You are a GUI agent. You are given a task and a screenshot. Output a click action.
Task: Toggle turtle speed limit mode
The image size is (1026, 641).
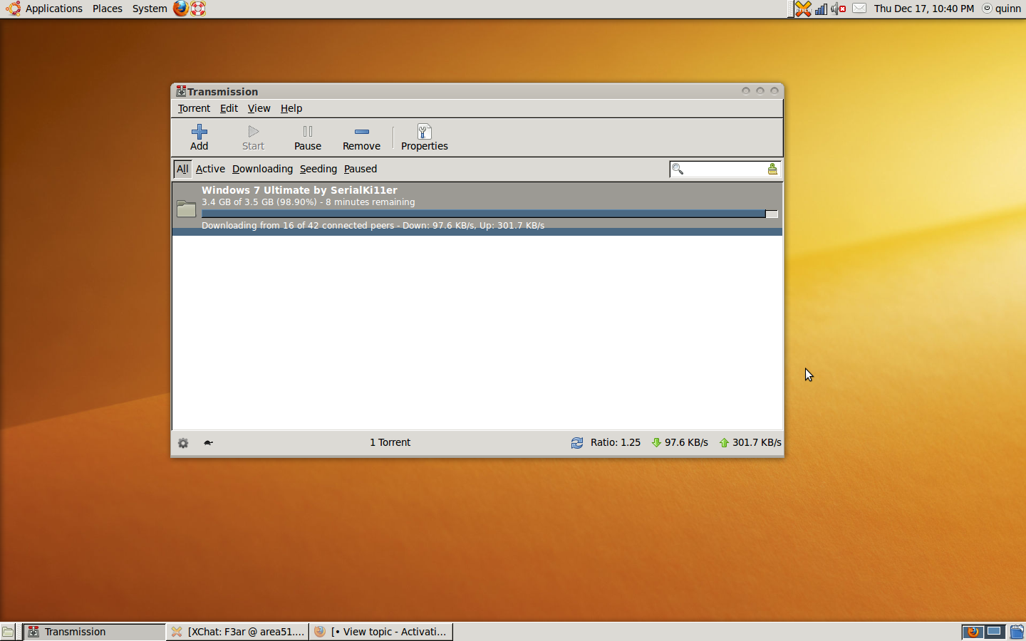(x=208, y=443)
